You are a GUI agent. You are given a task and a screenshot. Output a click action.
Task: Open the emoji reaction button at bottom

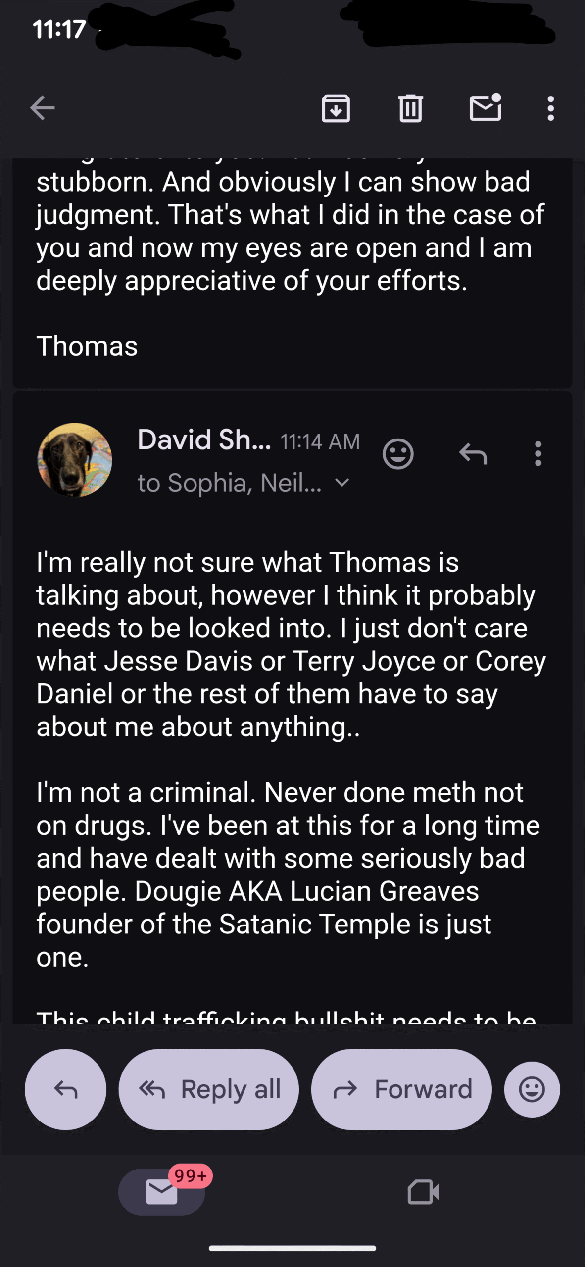[532, 1089]
